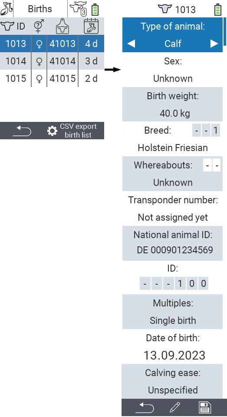The image size is (227, 417).
Task: Go back from the animal 1013 detail screen
Action: tap(145, 407)
